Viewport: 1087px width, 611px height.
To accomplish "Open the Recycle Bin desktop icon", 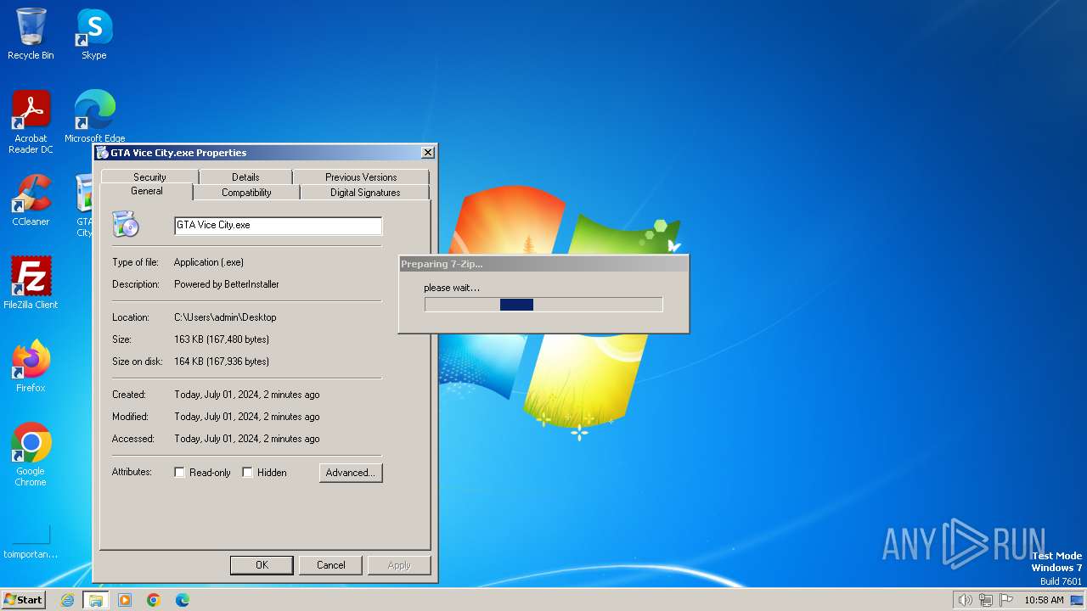I will coord(31,34).
